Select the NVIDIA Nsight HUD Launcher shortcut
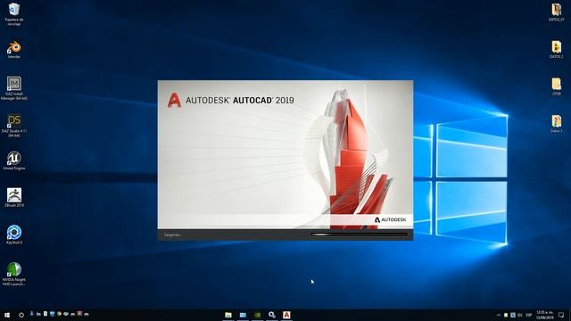 (x=14, y=274)
